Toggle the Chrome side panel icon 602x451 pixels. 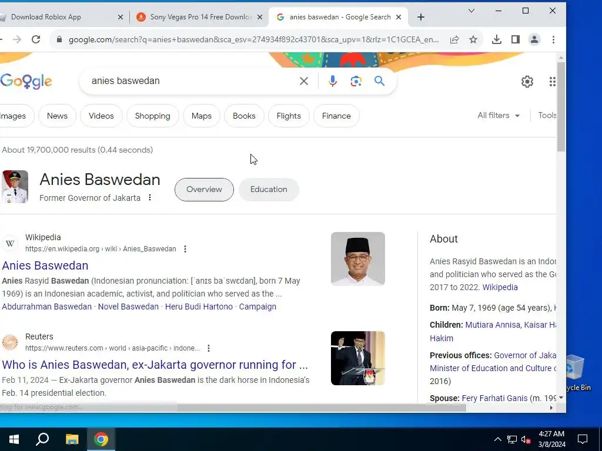click(x=515, y=39)
